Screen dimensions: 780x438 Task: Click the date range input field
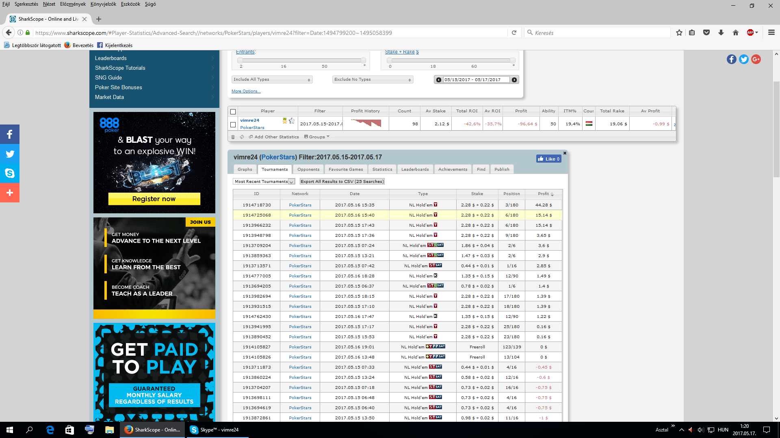476,80
